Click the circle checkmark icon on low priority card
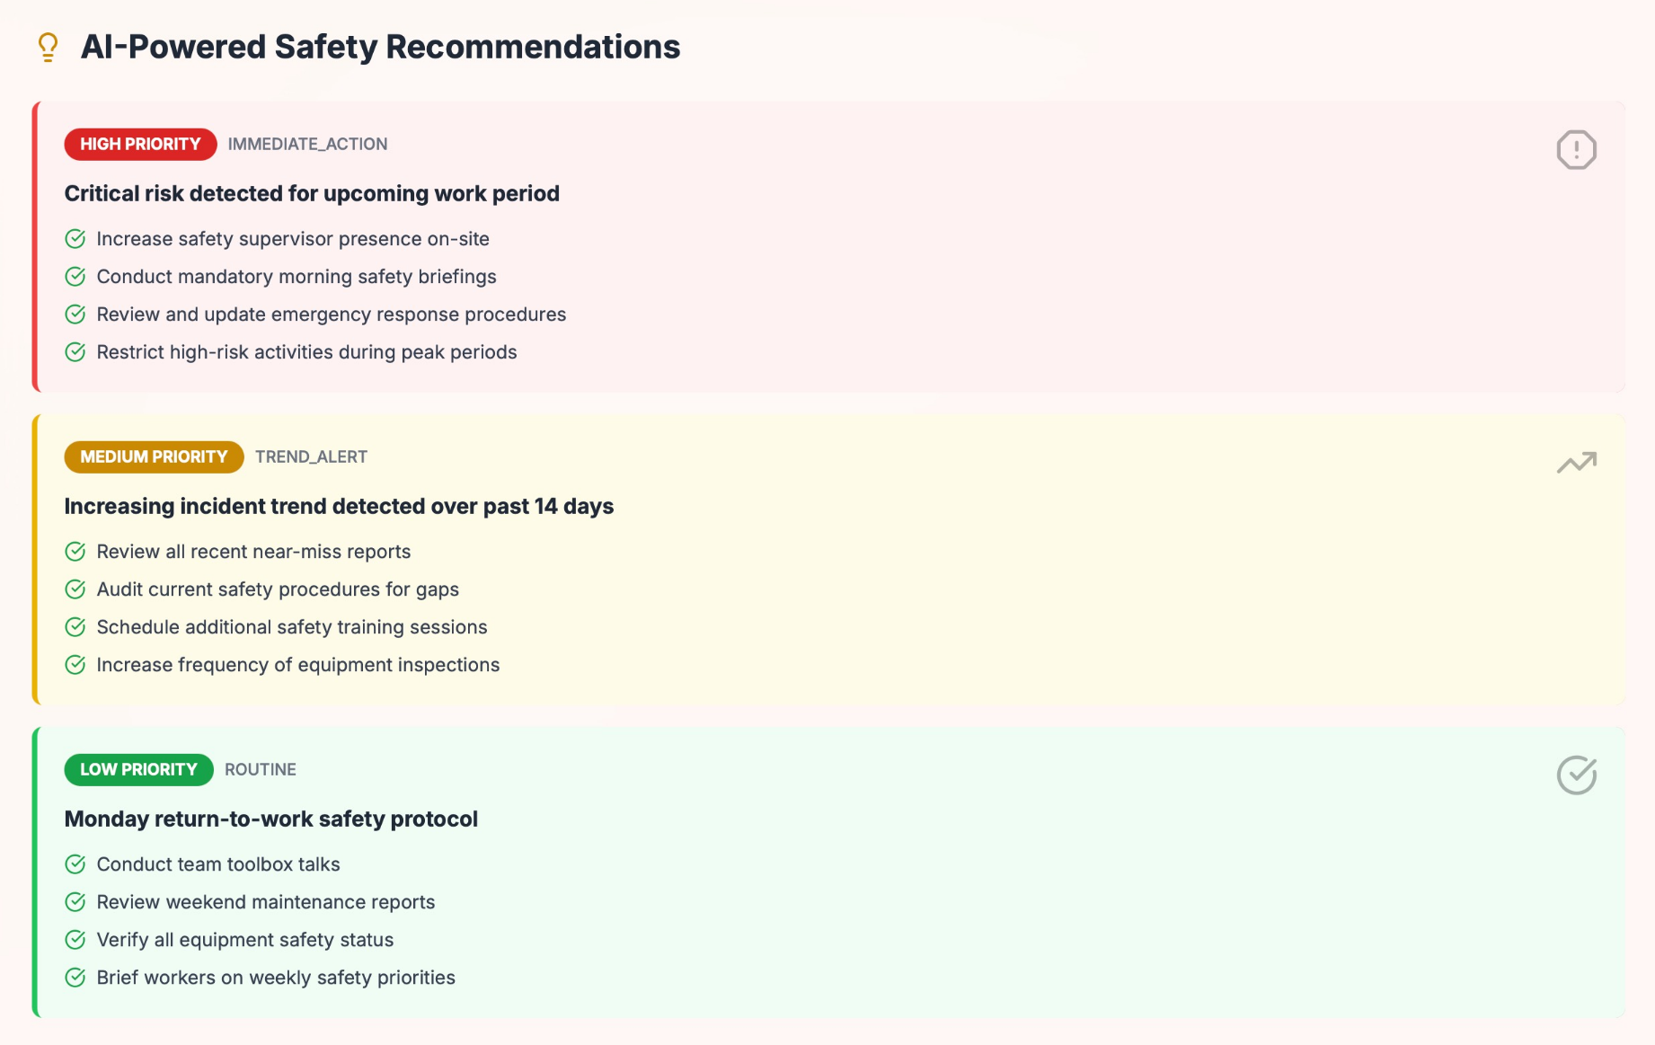 click(x=1576, y=775)
